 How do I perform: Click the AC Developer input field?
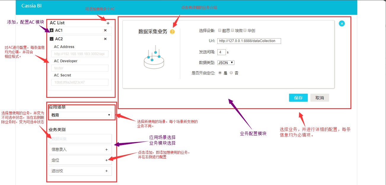[x=80, y=68]
